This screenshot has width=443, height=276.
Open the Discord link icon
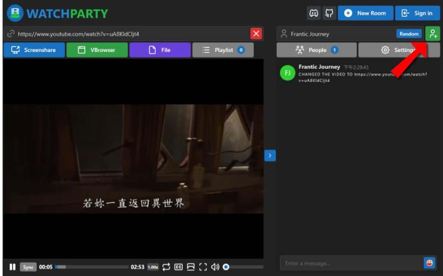click(313, 13)
